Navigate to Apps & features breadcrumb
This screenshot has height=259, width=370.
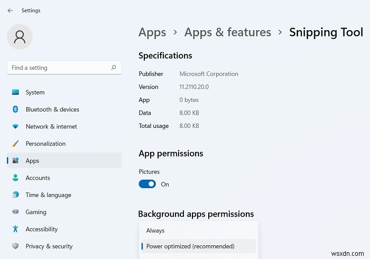(x=228, y=32)
